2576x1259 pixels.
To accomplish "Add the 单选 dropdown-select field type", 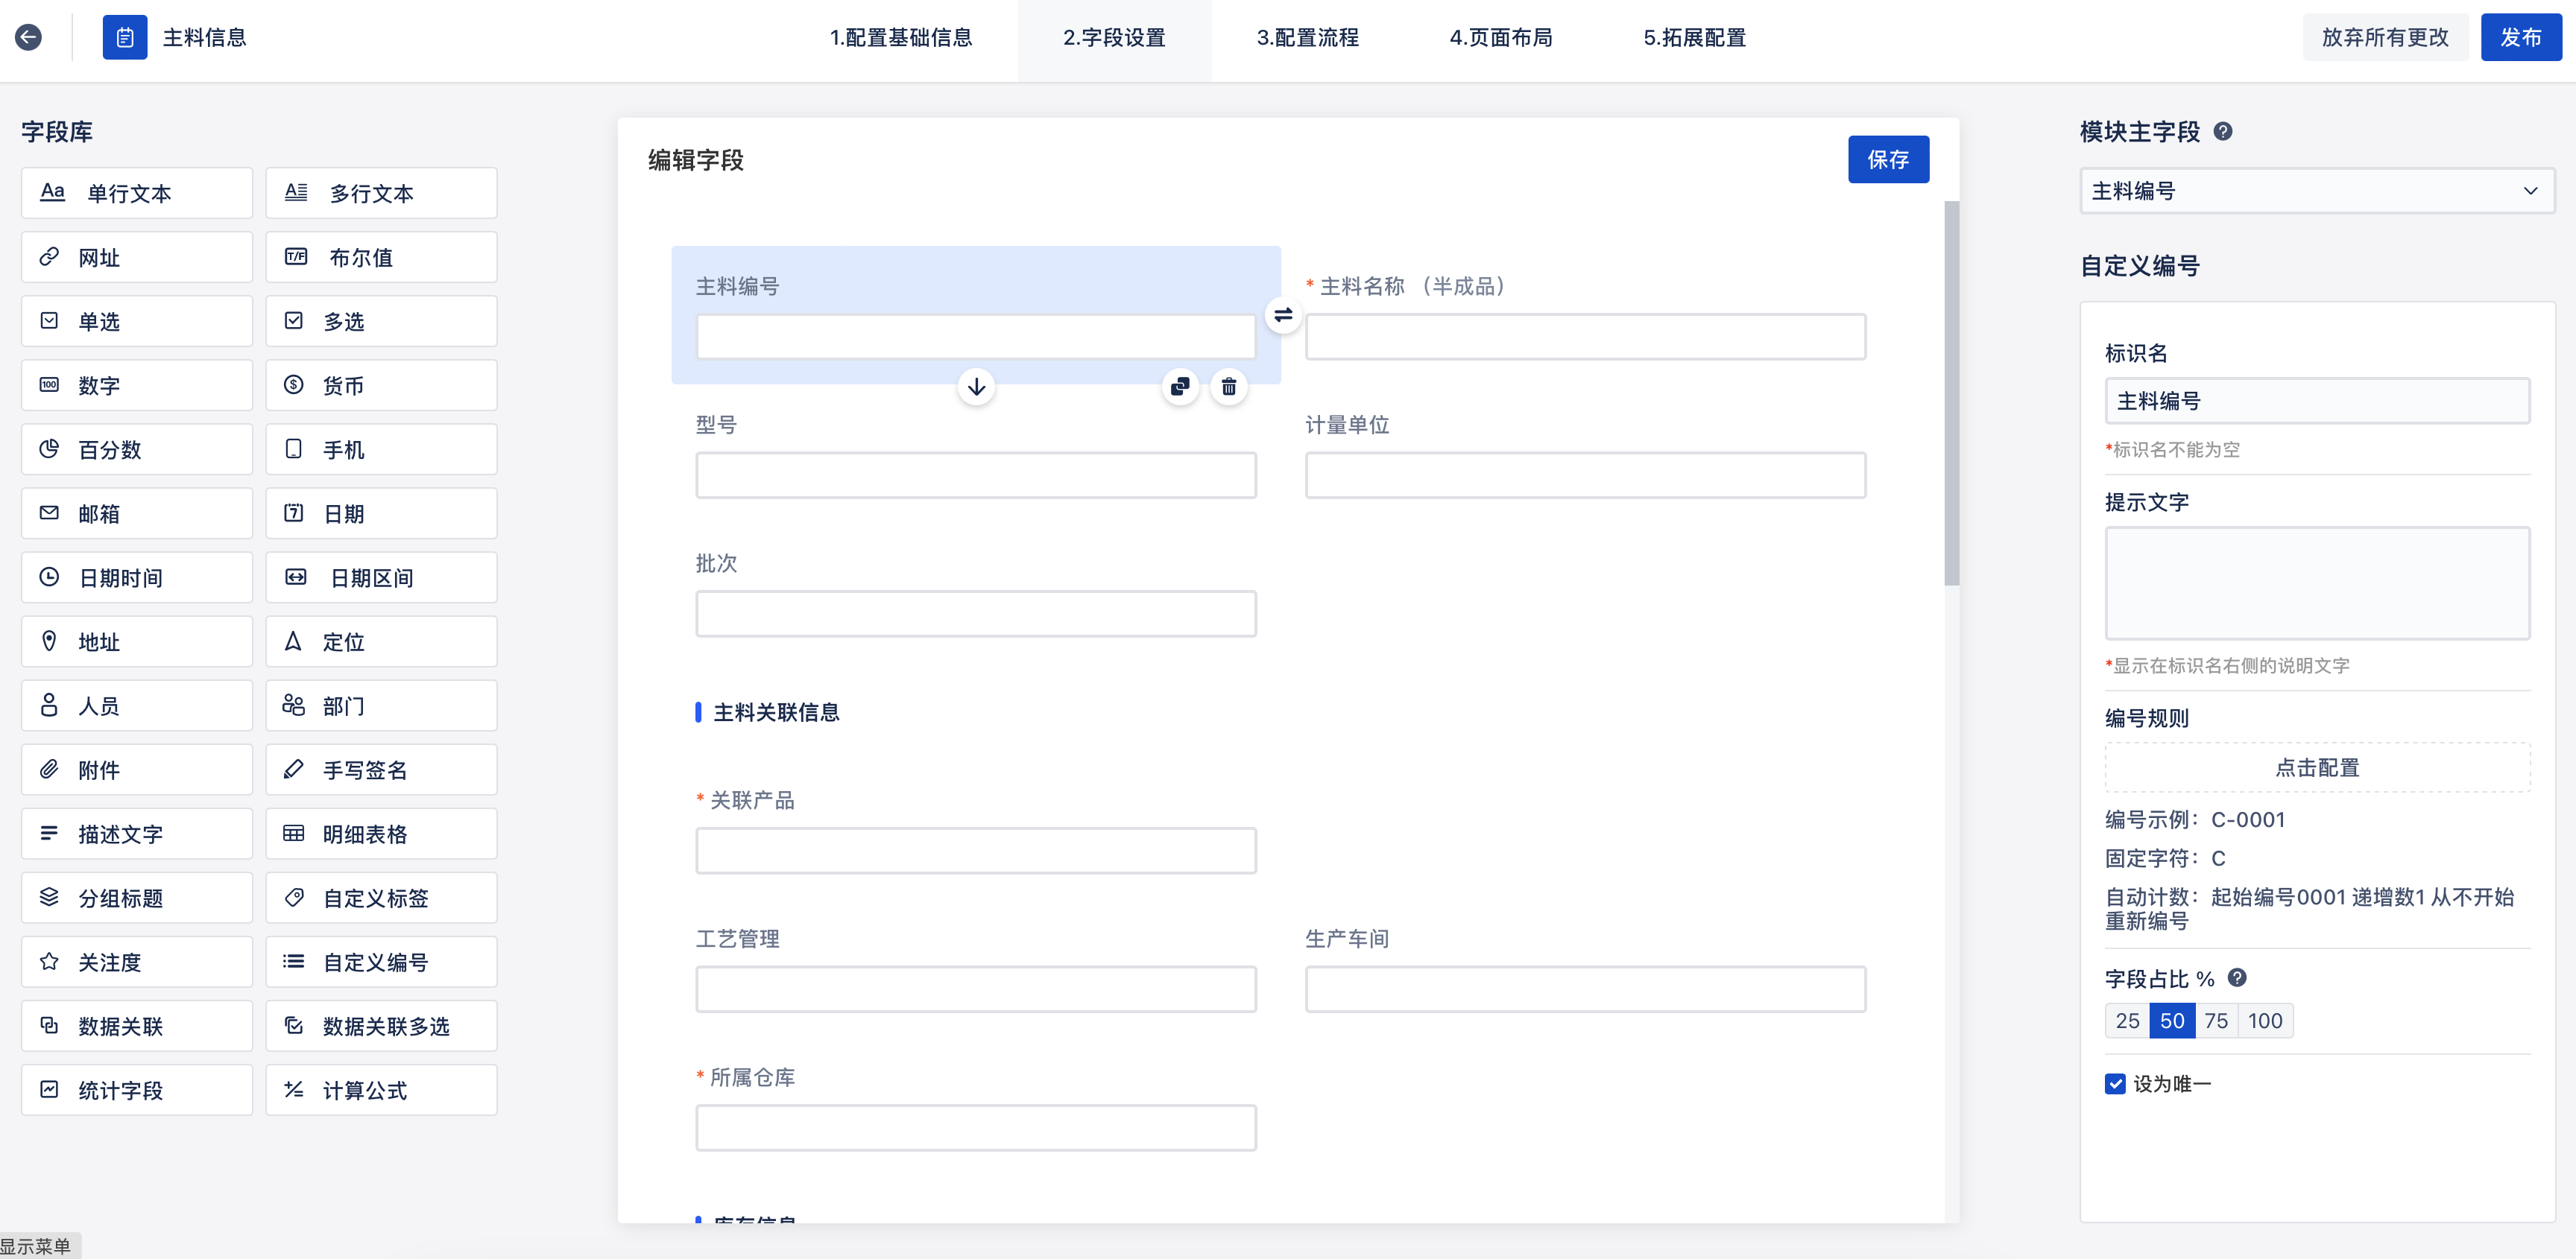I will [x=137, y=321].
